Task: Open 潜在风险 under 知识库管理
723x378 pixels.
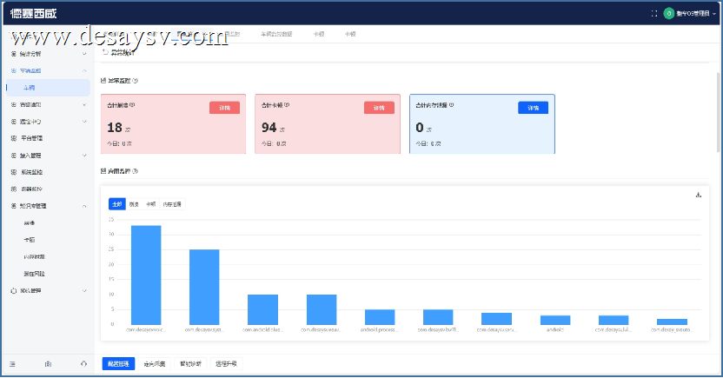Action: 34,274
